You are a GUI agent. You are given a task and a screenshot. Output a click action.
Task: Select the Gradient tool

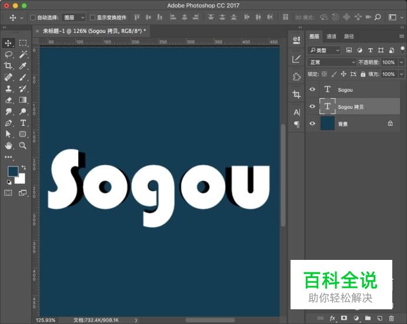coord(23,100)
